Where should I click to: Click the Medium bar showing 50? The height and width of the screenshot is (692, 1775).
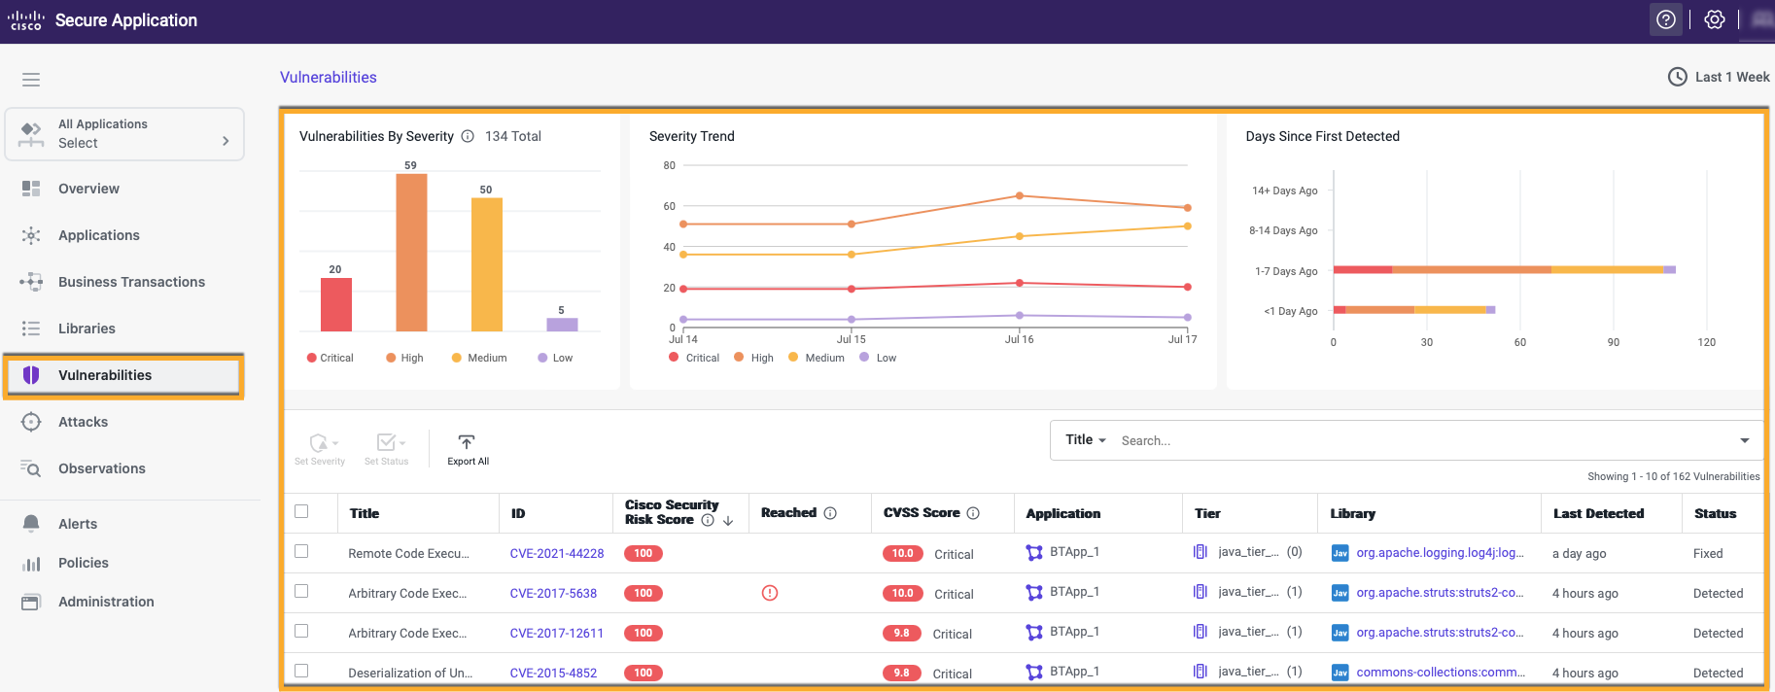[487, 264]
